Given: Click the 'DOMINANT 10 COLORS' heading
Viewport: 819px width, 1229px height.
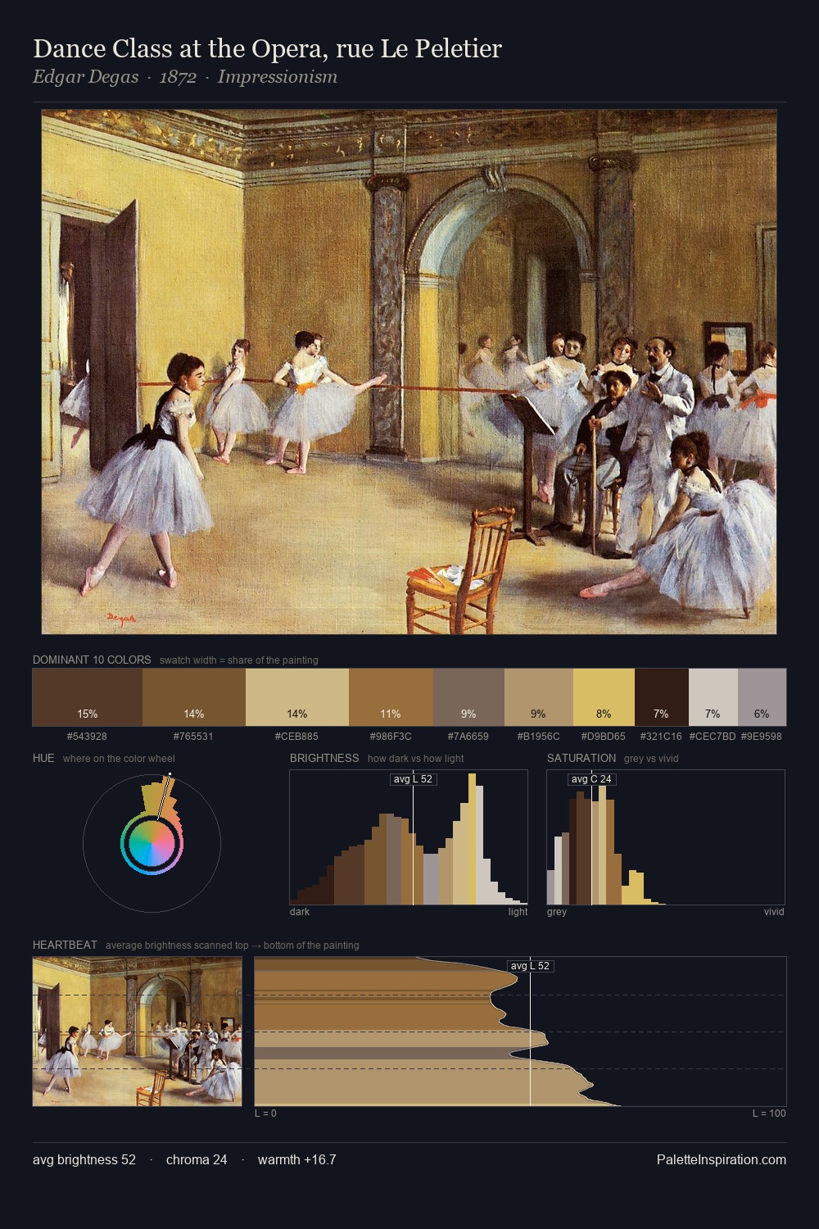Looking at the screenshot, I should tap(92, 660).
